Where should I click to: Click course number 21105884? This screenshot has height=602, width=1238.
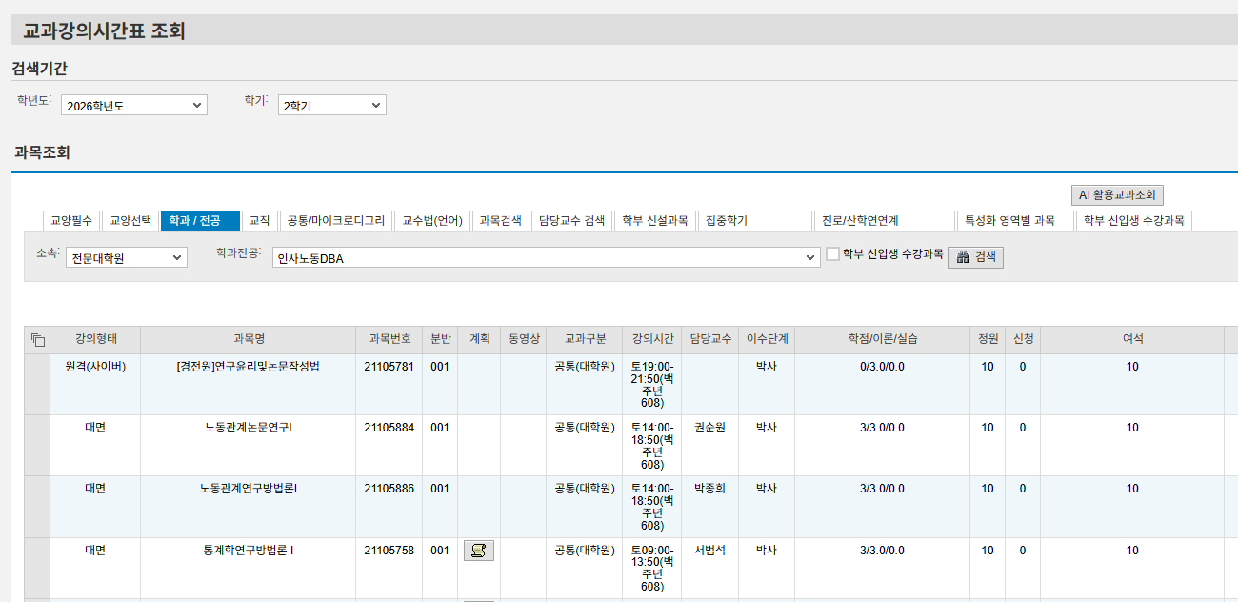point(389,428)
